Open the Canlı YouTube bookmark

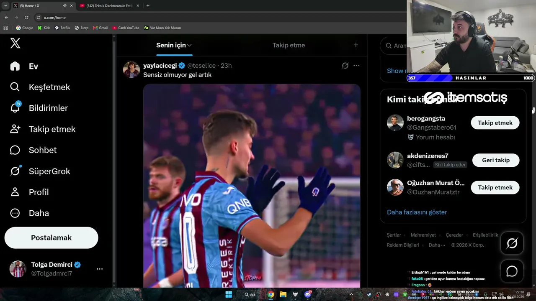(x=126, y=28)
